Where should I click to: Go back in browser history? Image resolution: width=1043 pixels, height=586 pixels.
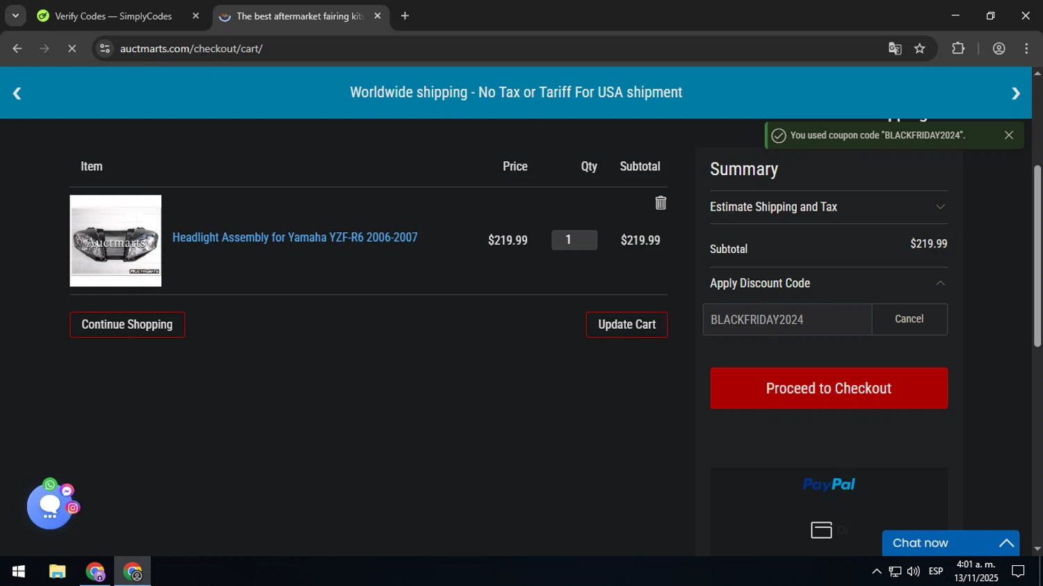click(17, 49)
